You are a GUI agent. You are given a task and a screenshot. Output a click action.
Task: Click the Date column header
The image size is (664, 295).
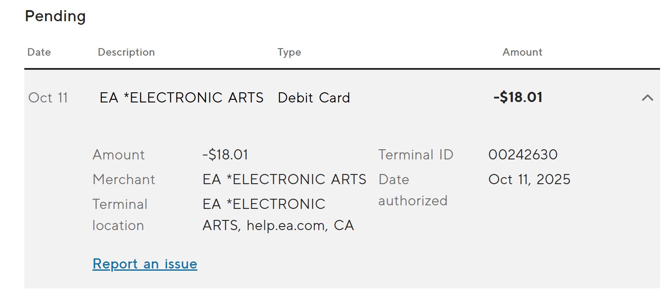click(39, 52)
